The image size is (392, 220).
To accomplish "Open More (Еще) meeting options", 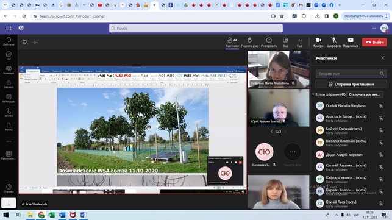I will [299, 42].
